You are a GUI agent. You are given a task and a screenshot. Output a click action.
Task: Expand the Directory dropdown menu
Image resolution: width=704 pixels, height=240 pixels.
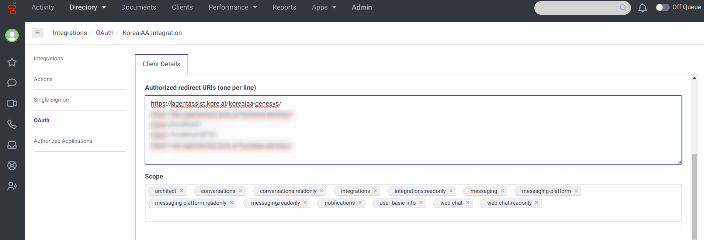pos(88,7)
